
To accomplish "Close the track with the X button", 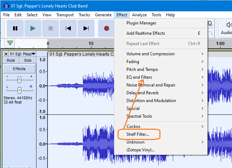I will [x=6, y=54].
